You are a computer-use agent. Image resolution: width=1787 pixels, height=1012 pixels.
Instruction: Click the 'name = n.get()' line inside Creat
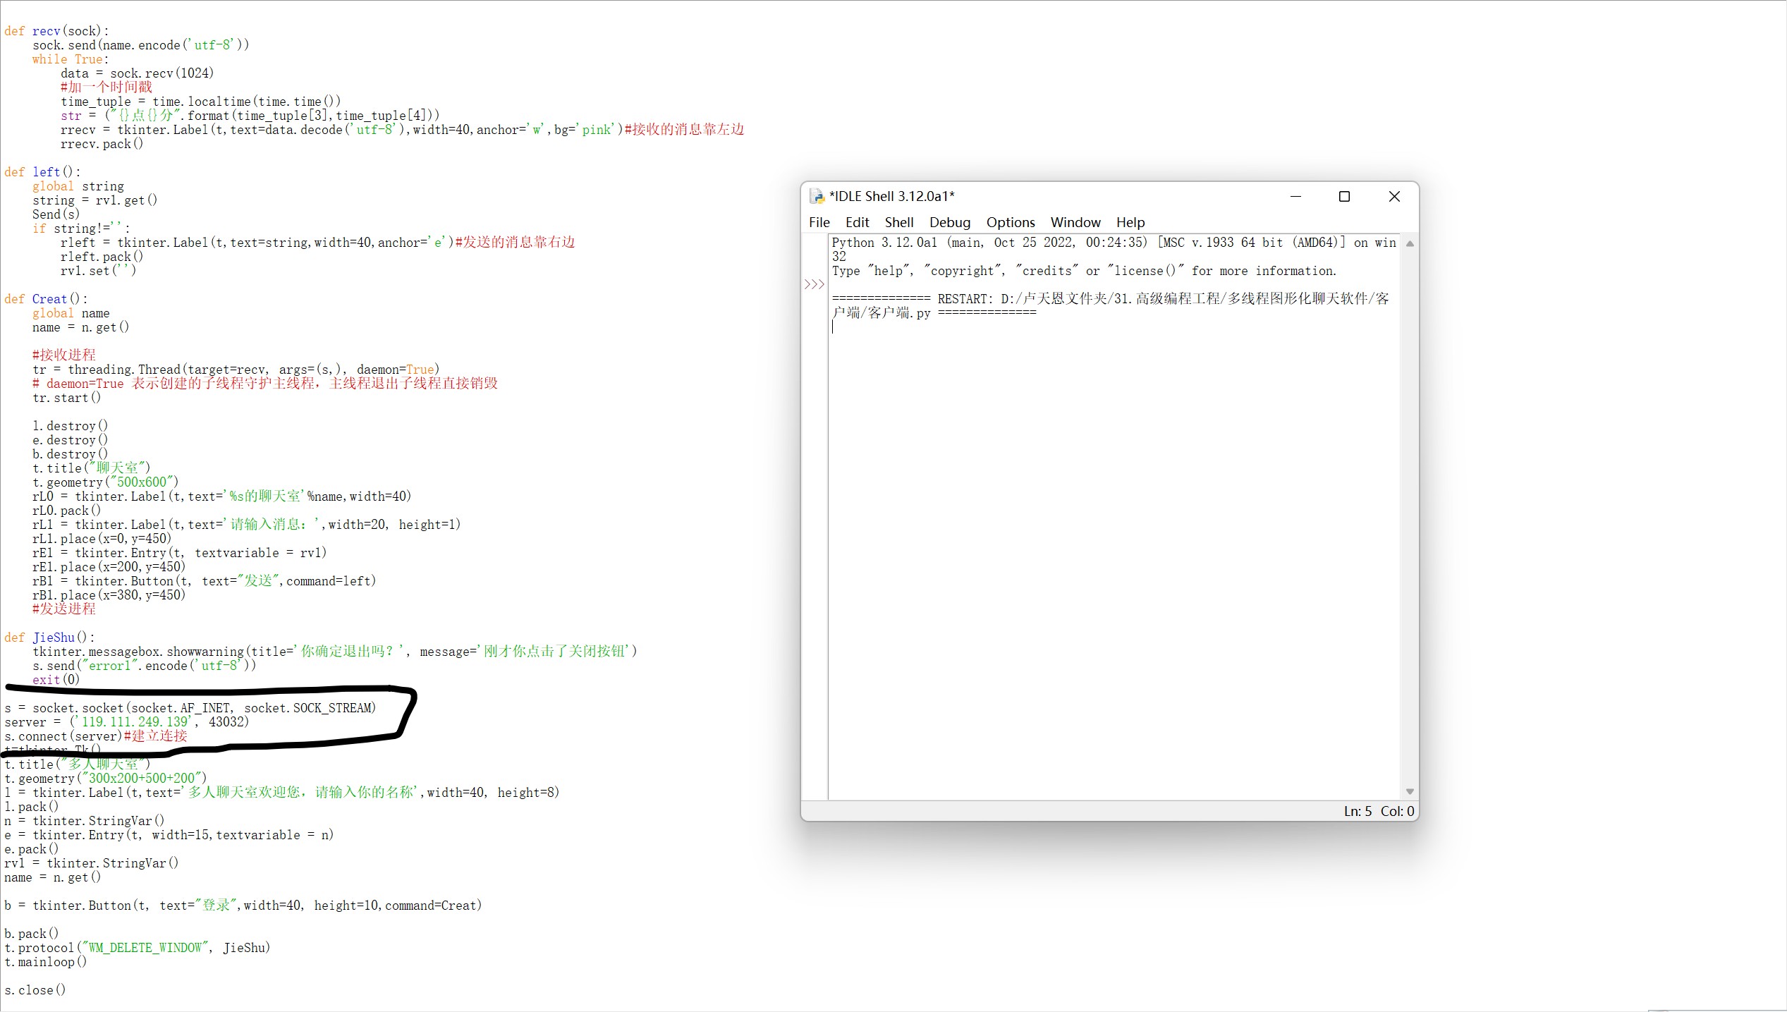[x=80, y=327]
